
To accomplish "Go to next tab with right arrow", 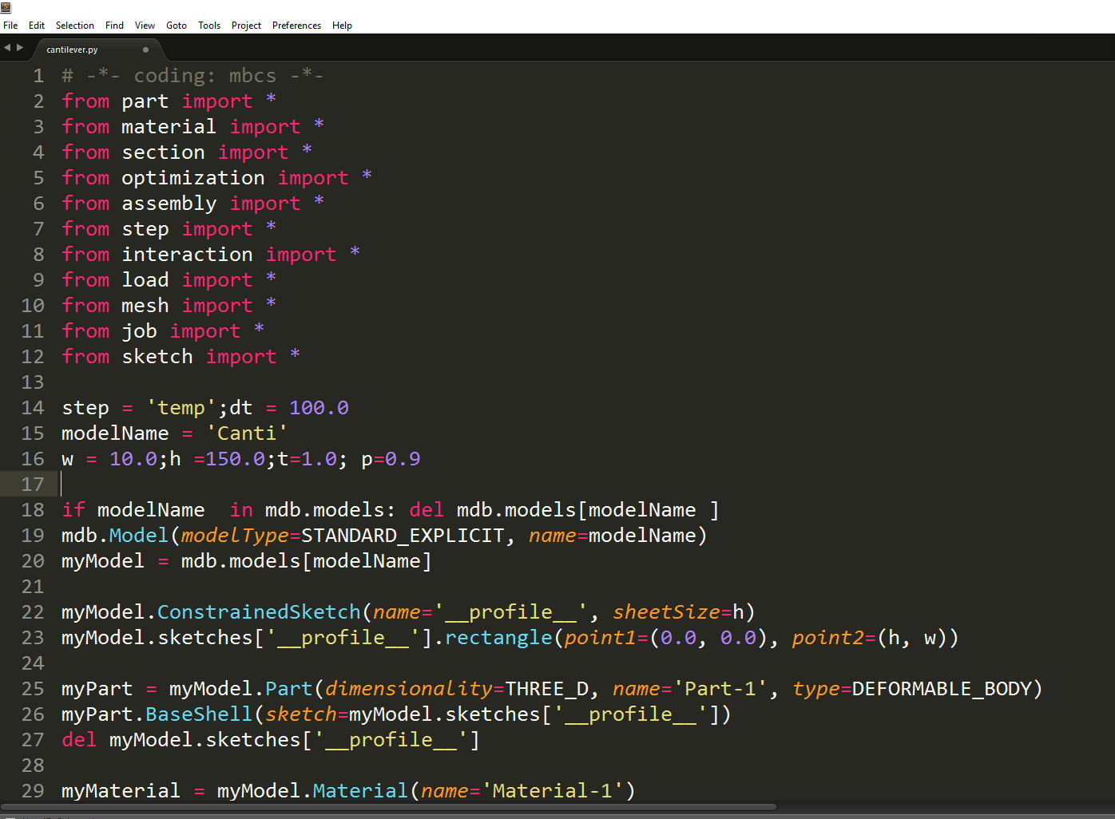I will (20, 48).
